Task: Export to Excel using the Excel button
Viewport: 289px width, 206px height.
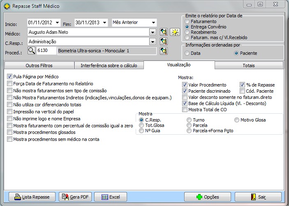Action: tap(111, 197)
